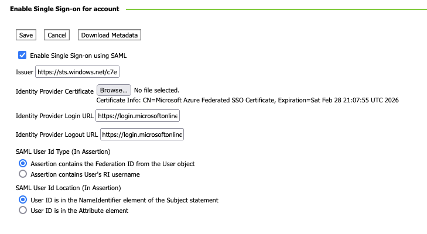Viewport: 427px width, 234px height.
Task: Toggle Enable Single Sign-on using SAML checkbox
Action: pos(22,56)
